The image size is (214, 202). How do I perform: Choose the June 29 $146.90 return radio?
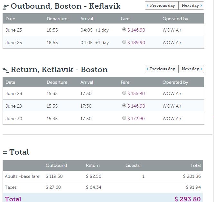(124, 106)
